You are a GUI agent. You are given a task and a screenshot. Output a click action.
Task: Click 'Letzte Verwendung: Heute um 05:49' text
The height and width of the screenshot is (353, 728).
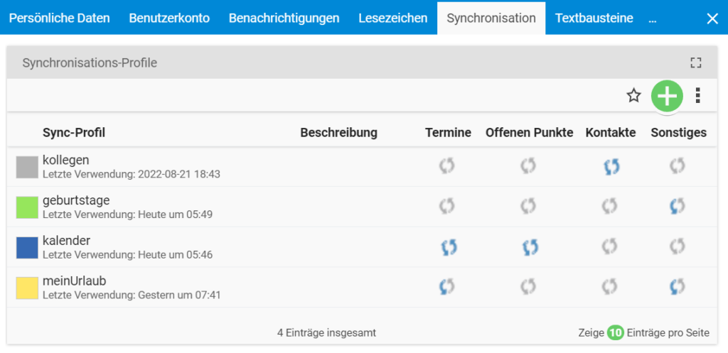click(x=128, y=214)
